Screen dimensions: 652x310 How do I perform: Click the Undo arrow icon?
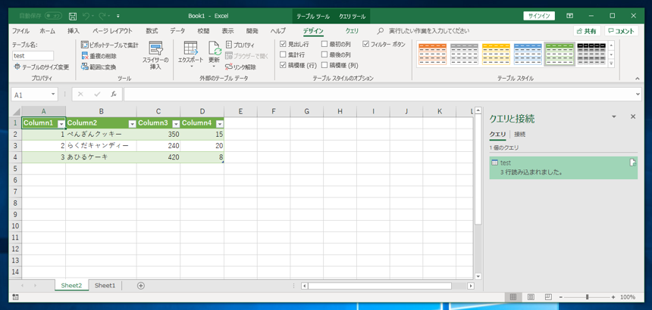click(86, 16)
